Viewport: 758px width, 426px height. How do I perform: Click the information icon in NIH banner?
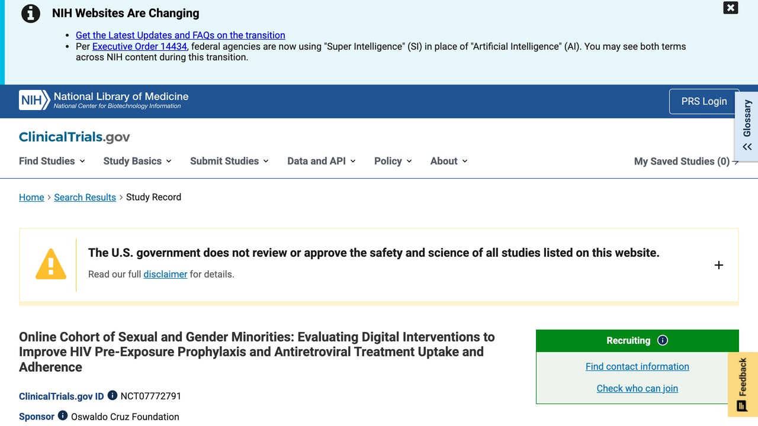click(31, 13)
